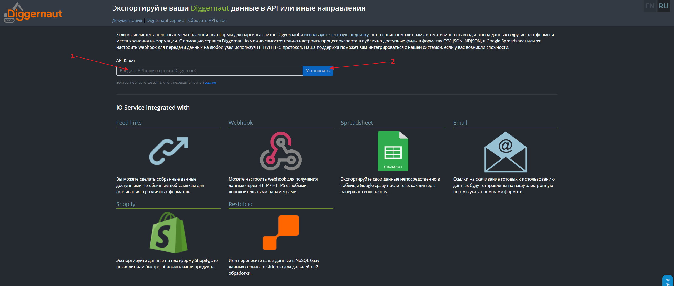Image resolution: width=674 pixels, height=286 pixels.
Task: Click Сбросить API ключ
Action: tap(207, 20)
